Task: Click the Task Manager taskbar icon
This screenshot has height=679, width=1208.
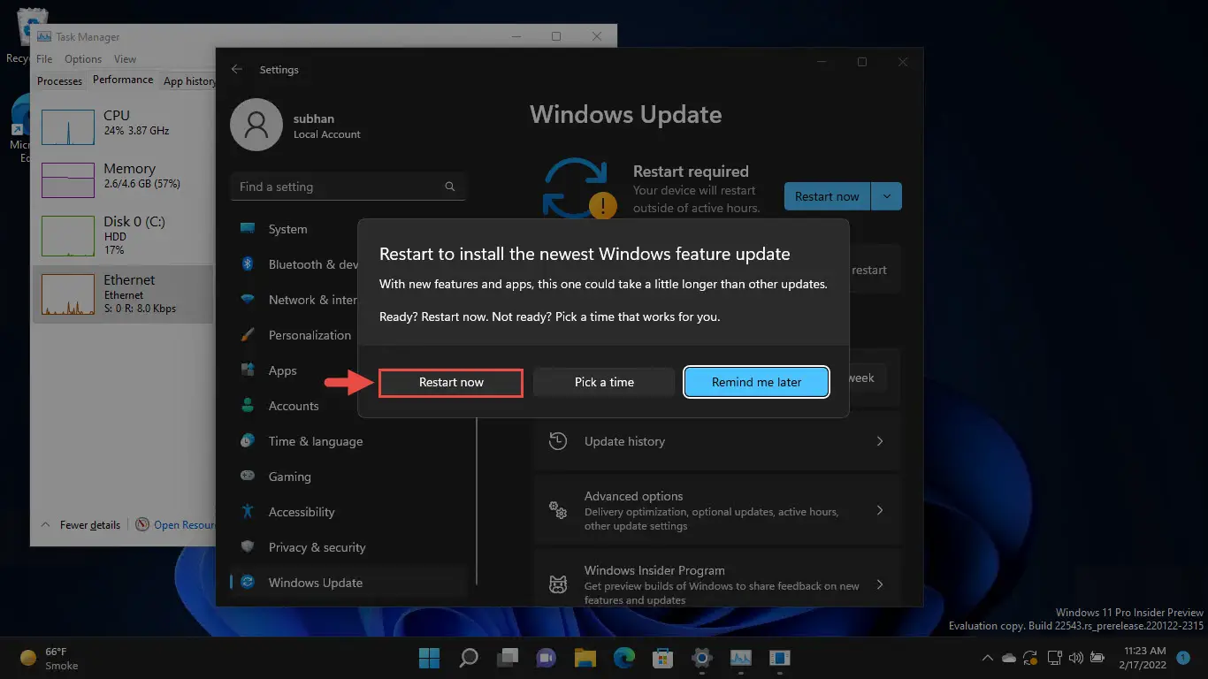Action: click(740, 658)
